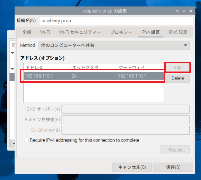
Task: Switch to IPv6 設定 tab
Action: [x=178, y=32]
